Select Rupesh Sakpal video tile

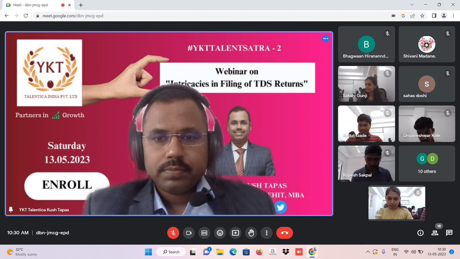(x=366, y=163)
